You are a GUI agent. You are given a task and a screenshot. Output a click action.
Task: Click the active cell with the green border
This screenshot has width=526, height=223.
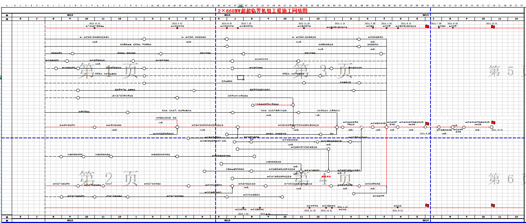point(241,77)
